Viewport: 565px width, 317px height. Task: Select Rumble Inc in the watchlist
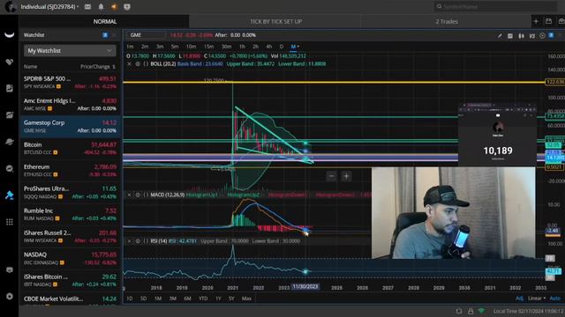70,214
